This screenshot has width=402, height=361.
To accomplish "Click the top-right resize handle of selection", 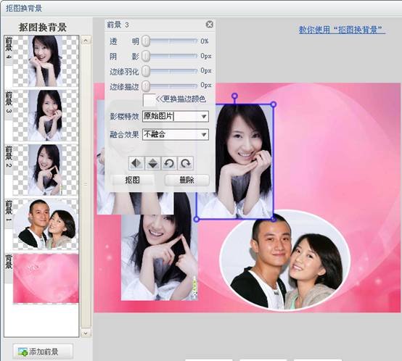I will tap(274, 104).
